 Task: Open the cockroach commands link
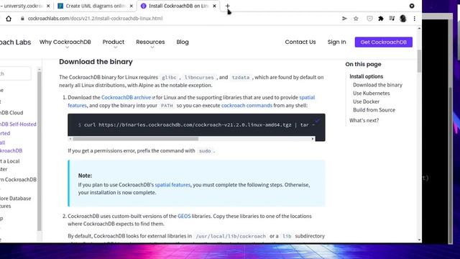click(x=247, y=105)
